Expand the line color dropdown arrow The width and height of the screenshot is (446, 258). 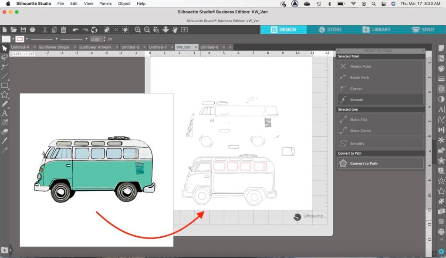coord(27,39)
